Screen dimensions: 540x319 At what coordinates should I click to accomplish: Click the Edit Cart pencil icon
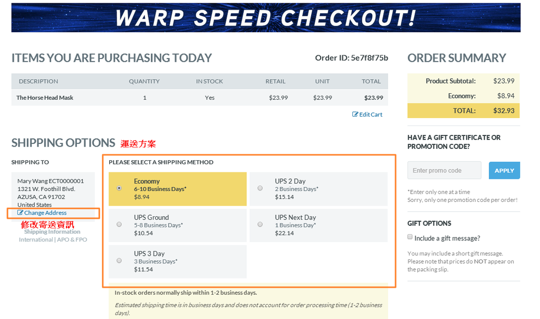point(355,114)
